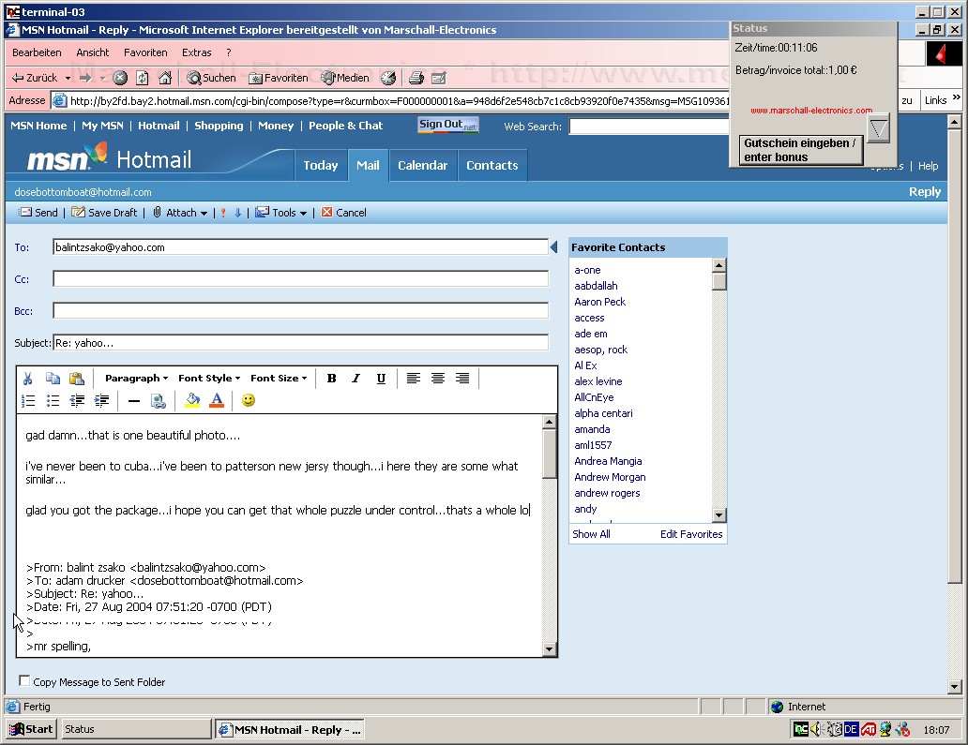
Task: Select contact Aaron Peck
Action: point(599,302)
